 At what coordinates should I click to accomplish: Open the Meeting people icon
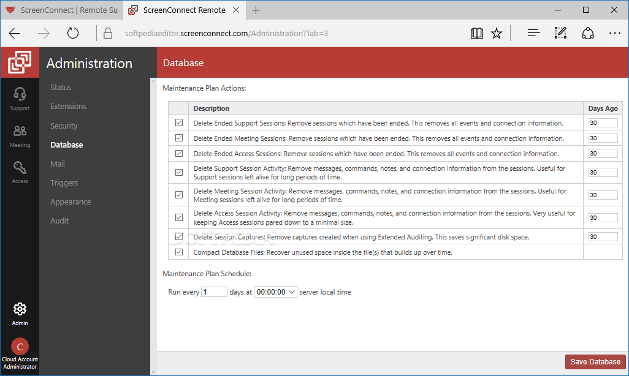(20, 130)
